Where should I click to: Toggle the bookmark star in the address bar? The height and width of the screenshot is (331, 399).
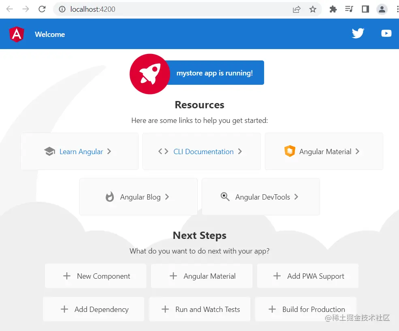(x=313, y=9)
